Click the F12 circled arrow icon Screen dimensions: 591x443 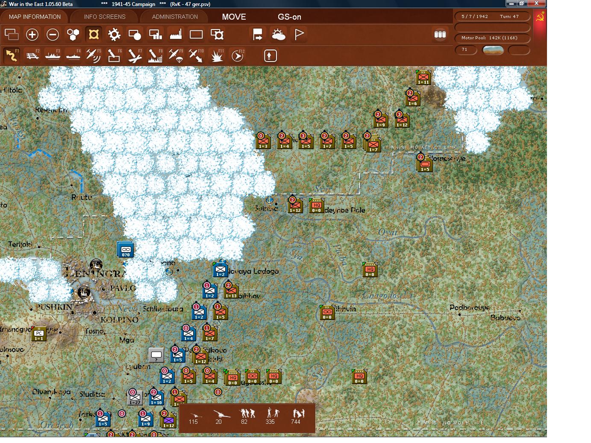(238, 56)
